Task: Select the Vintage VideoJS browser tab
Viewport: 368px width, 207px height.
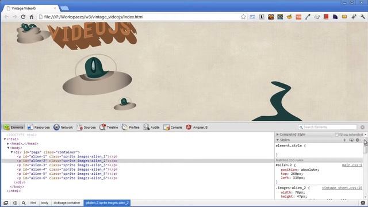Action: (30, 8)
